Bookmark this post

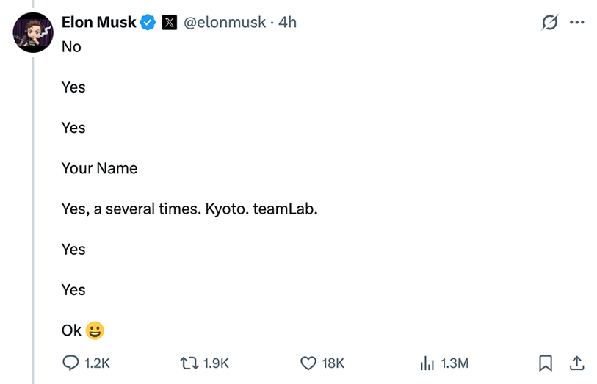pyautogui.click(x=546, y=363)
